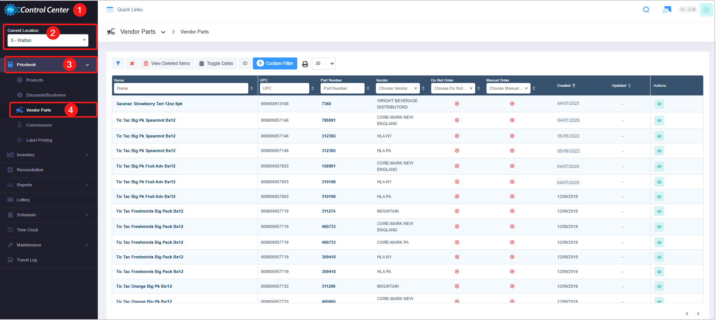View the CORE-MARK PA row eye icon

659,243
